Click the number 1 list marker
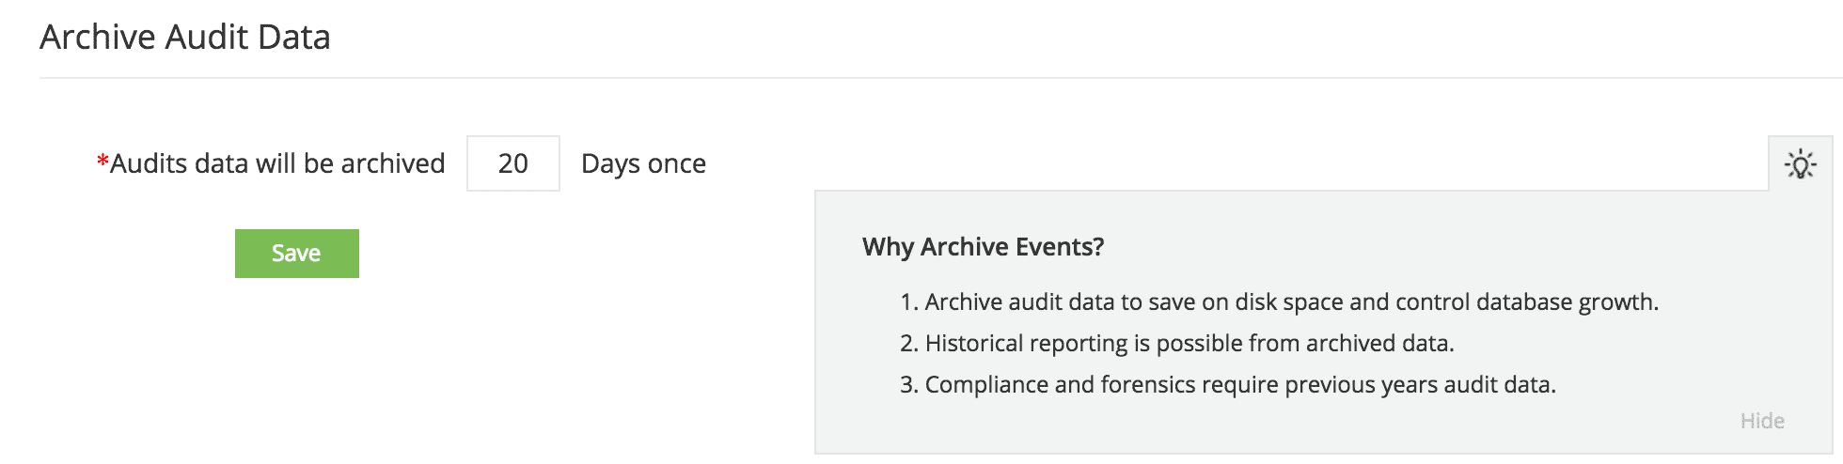 [x=907, y=302]
